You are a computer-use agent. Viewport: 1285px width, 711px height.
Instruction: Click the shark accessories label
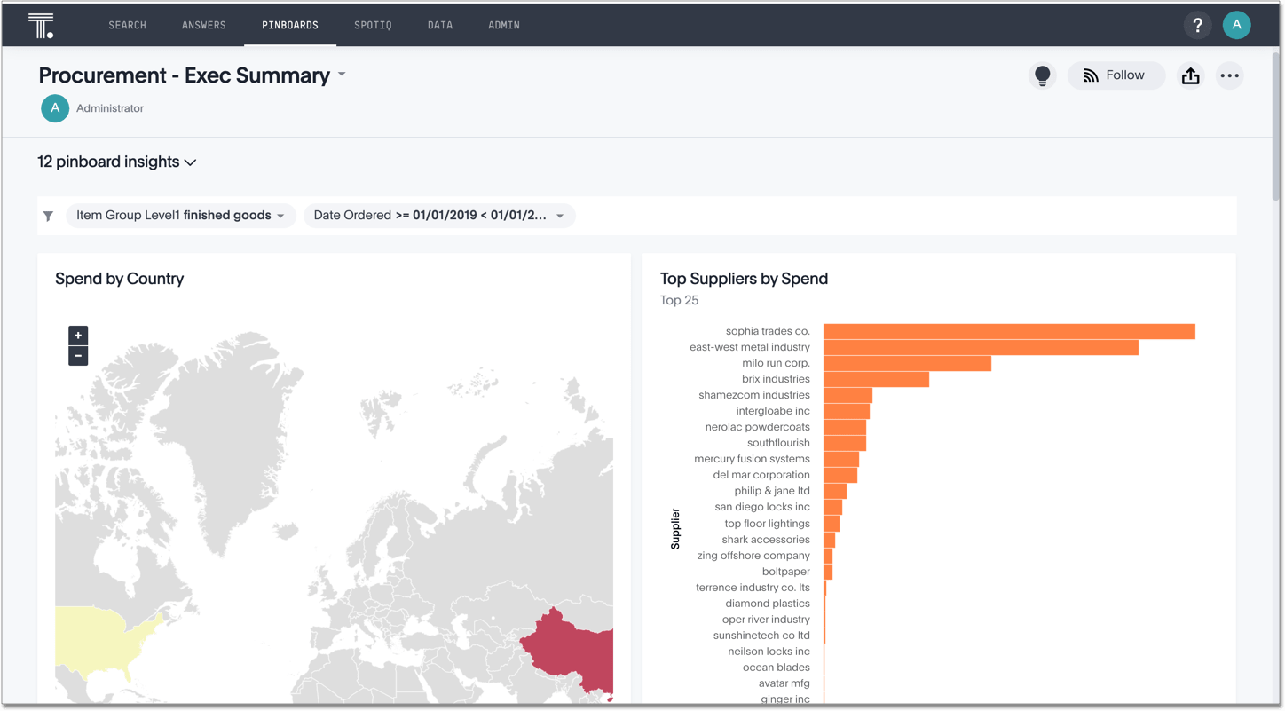pos(766,540)
